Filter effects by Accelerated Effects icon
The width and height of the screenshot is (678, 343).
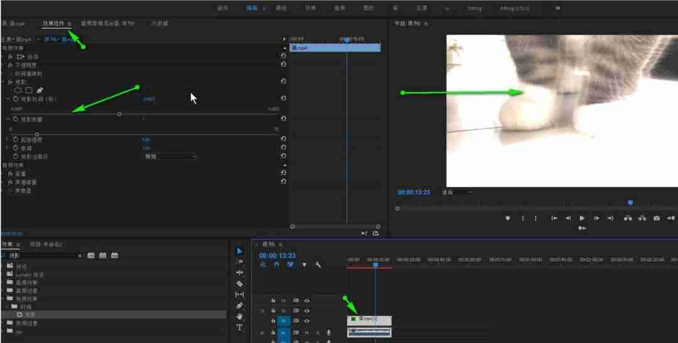91,255
